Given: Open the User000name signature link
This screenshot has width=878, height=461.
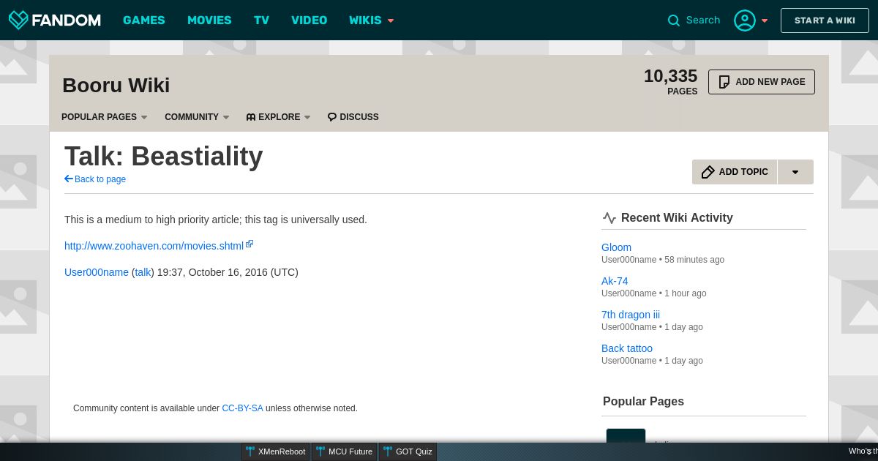Looking at the screenshot, I should pyautogui.click(x=97, y=272).
